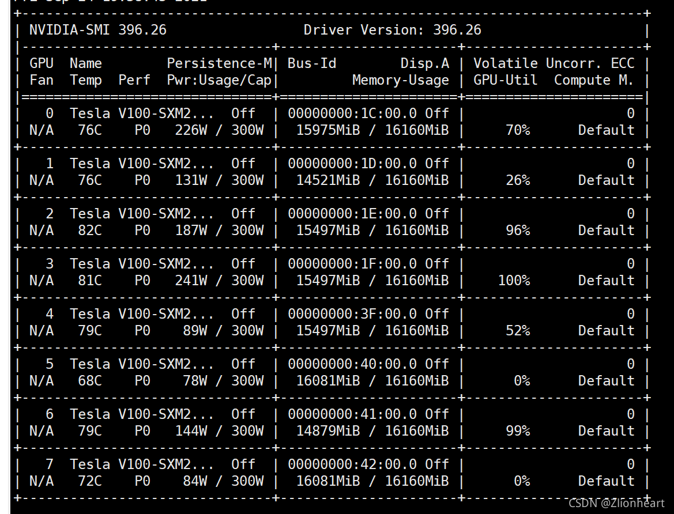The height and width of the screenshot is (514, 674).
Task: Select 76C in the 131W row
Action: tap(90, 180)
